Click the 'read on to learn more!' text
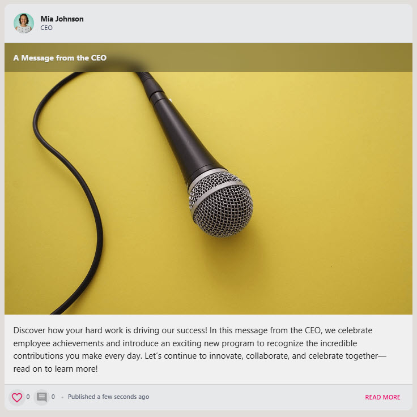 [x=56, y=369]
